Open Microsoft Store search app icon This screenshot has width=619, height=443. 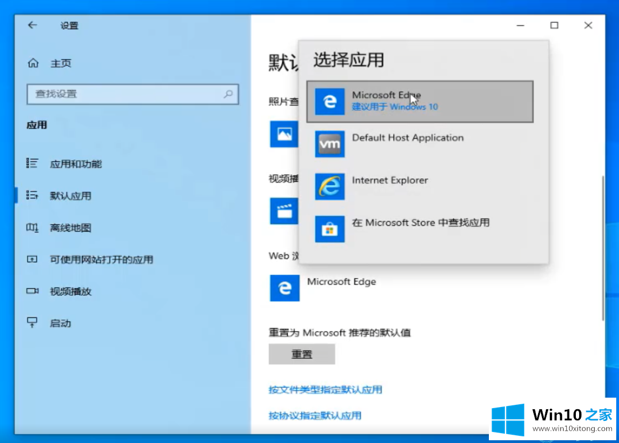point(329,228)
